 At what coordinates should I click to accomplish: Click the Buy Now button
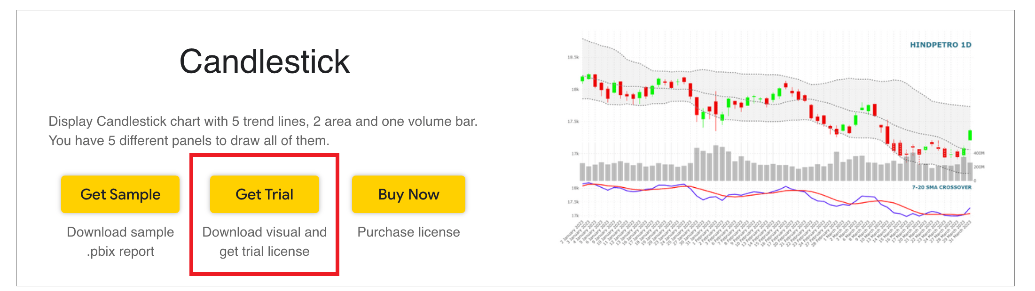[x=408, y=194]
